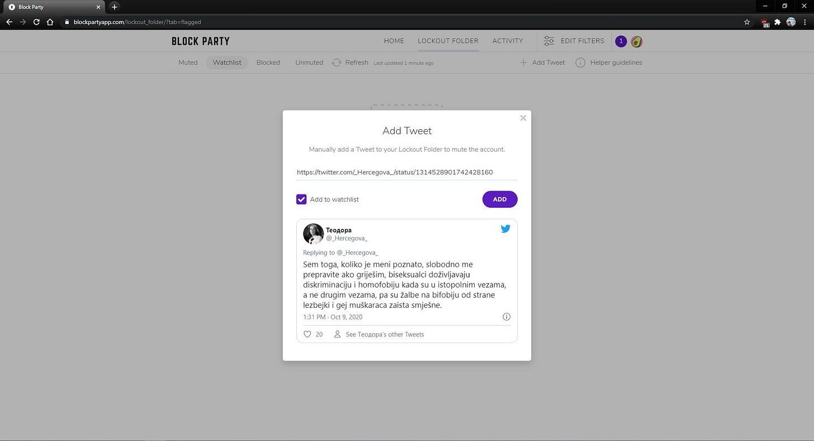The width and height of the screenshot is (814, 441).
Task: Click the tweet URL input field
Action: pos(406,173)
